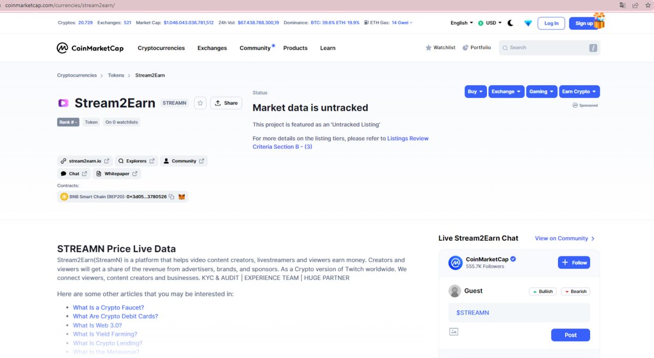Click View on Community link
Image resolution: width=654 pixels, height=358 pixels.
coord(565,238)
